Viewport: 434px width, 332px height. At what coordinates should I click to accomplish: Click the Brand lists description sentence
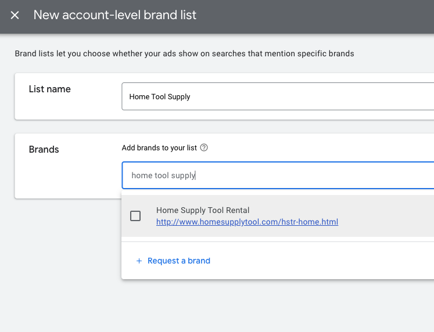184,53
